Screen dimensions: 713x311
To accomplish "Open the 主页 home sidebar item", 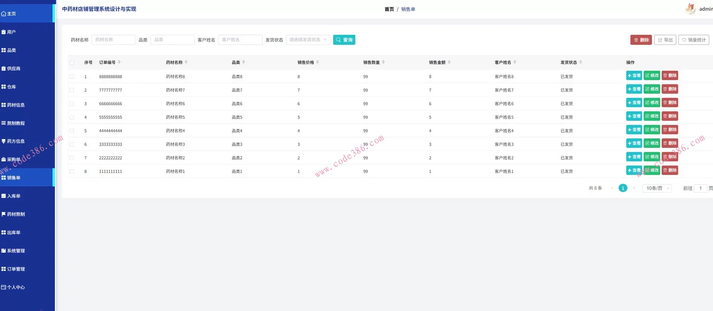I will (27, 14).
